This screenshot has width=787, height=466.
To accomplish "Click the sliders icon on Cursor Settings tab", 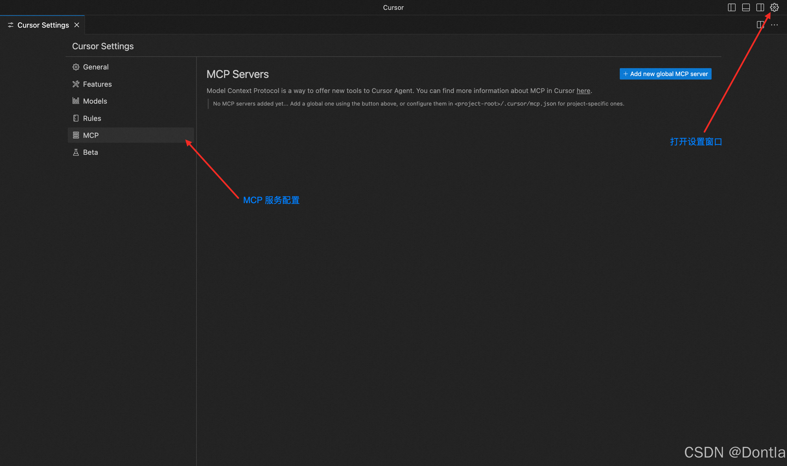I will click(11, 25).
